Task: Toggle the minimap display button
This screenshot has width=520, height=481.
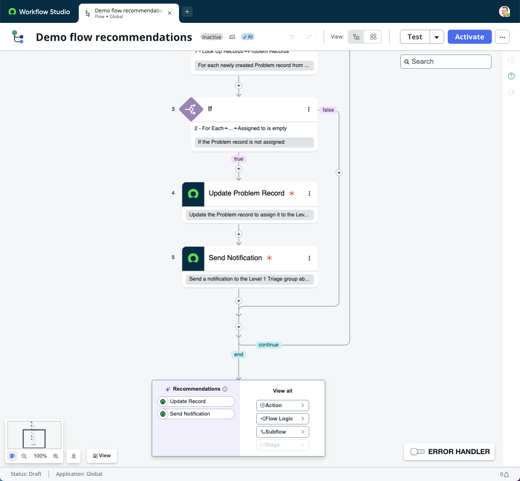Action: (x=12, y=456)
